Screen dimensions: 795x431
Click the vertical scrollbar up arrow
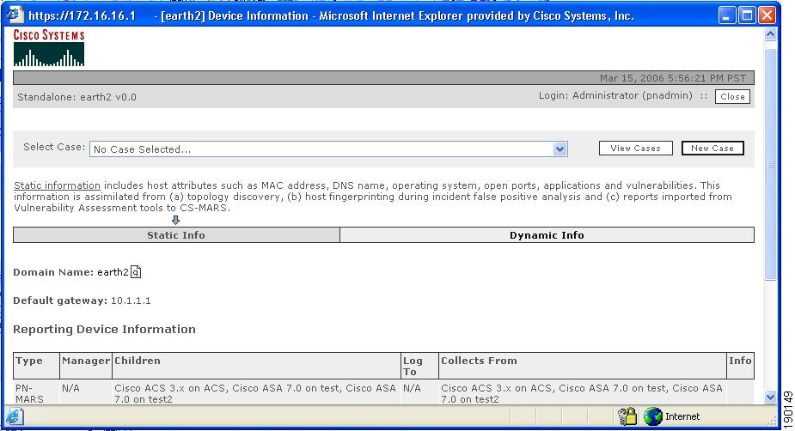(770, 34)
